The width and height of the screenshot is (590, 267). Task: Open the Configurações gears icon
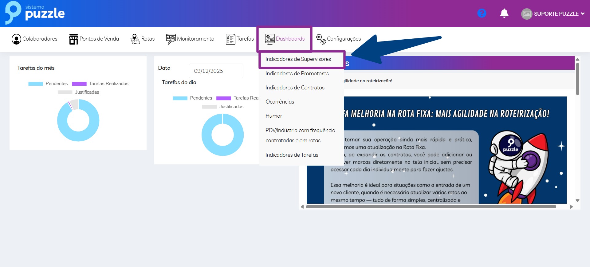coord(321,39)
